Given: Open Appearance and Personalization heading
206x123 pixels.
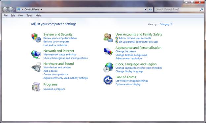Looking at the screenshot, I should pyautogui.click(x=138, y=48).
